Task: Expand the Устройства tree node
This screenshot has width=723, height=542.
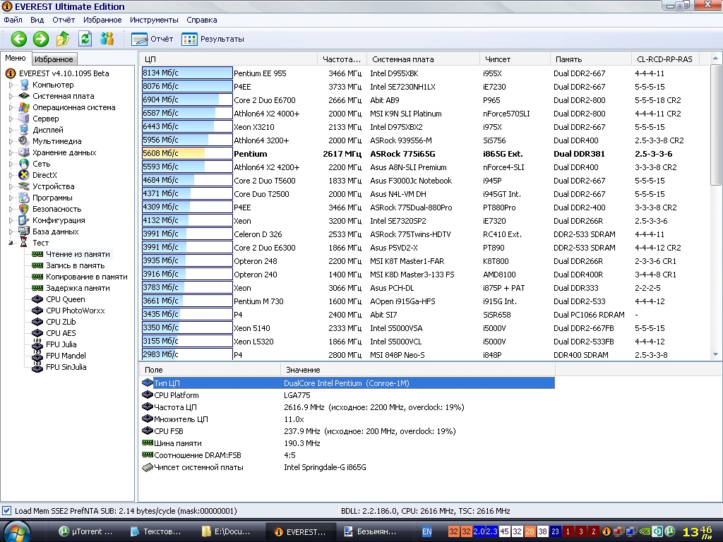Action: (x=11, y=186)
